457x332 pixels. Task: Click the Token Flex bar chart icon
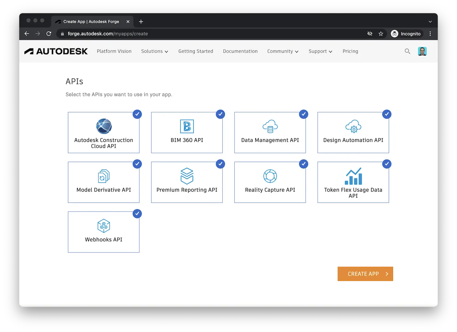pyautogui.click(x=353, y=176)
